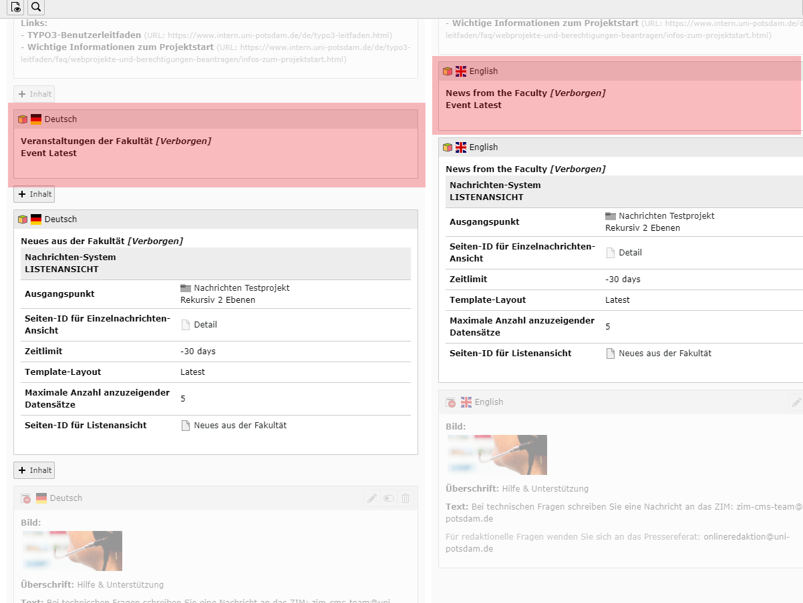Click the thumbnail in German Bild element
This screenshot has height=603, width=803.
(71, 550)
